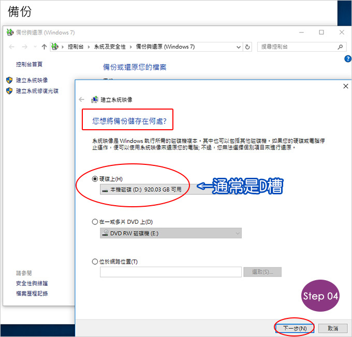Select the 位於網路位置(T) radio option
The width and height of the screenshot is (352, 337).
[95, 262]
